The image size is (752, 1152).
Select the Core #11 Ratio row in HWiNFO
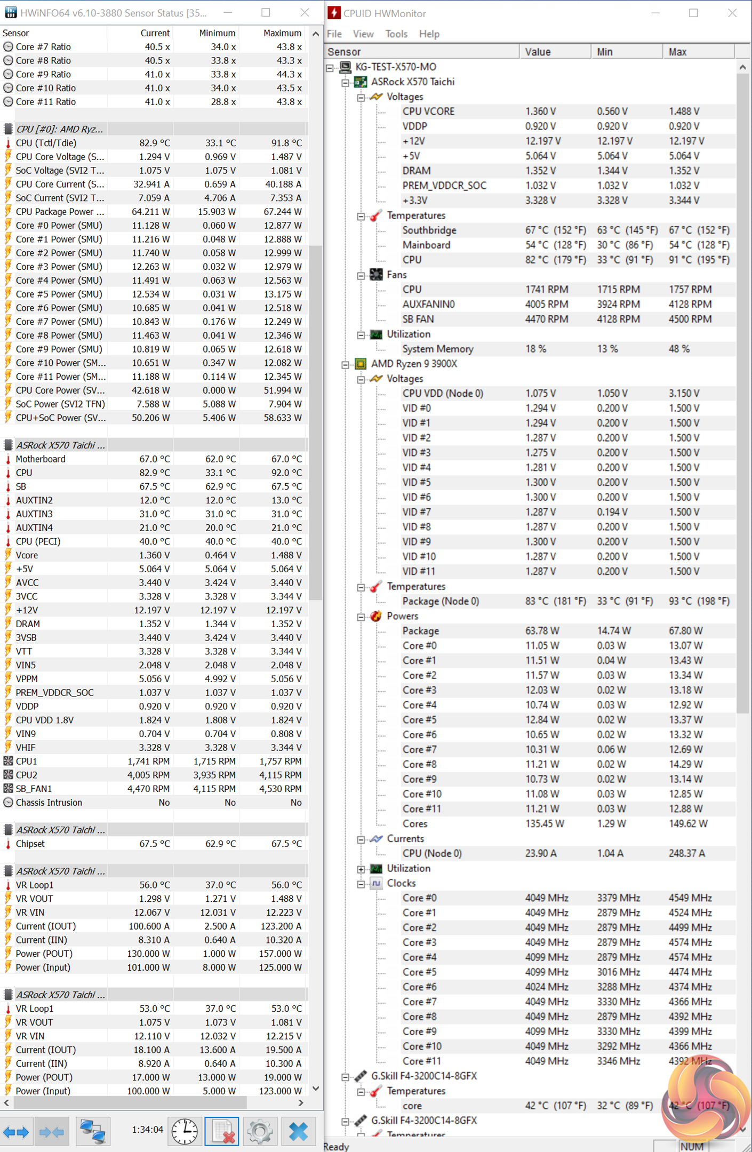(154, 102)
